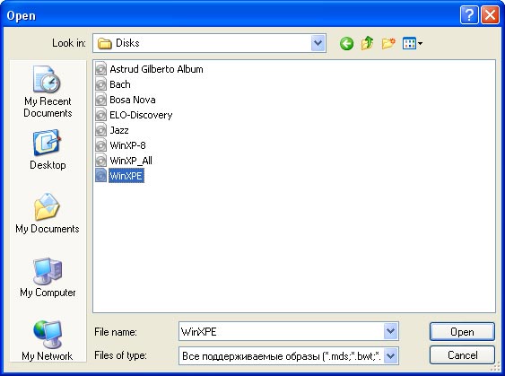
Task: Expand the Files of type dropdown
Action: point(391,356)
